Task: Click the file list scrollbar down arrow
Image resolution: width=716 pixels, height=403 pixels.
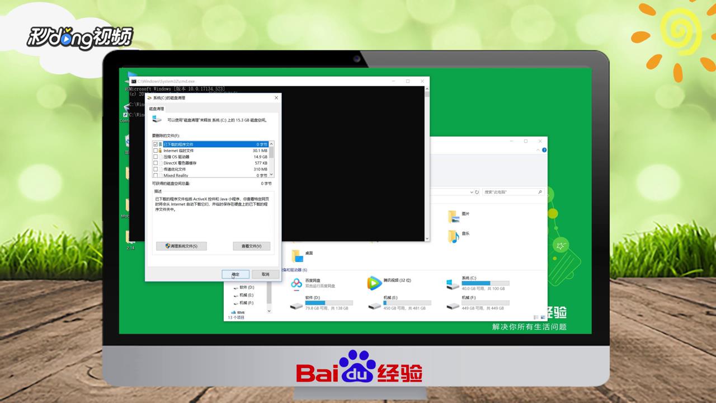Action: coord(272,175)
